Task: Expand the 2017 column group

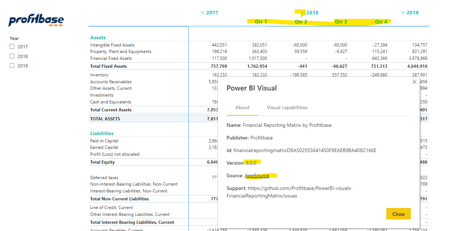Action: [202, 13]
